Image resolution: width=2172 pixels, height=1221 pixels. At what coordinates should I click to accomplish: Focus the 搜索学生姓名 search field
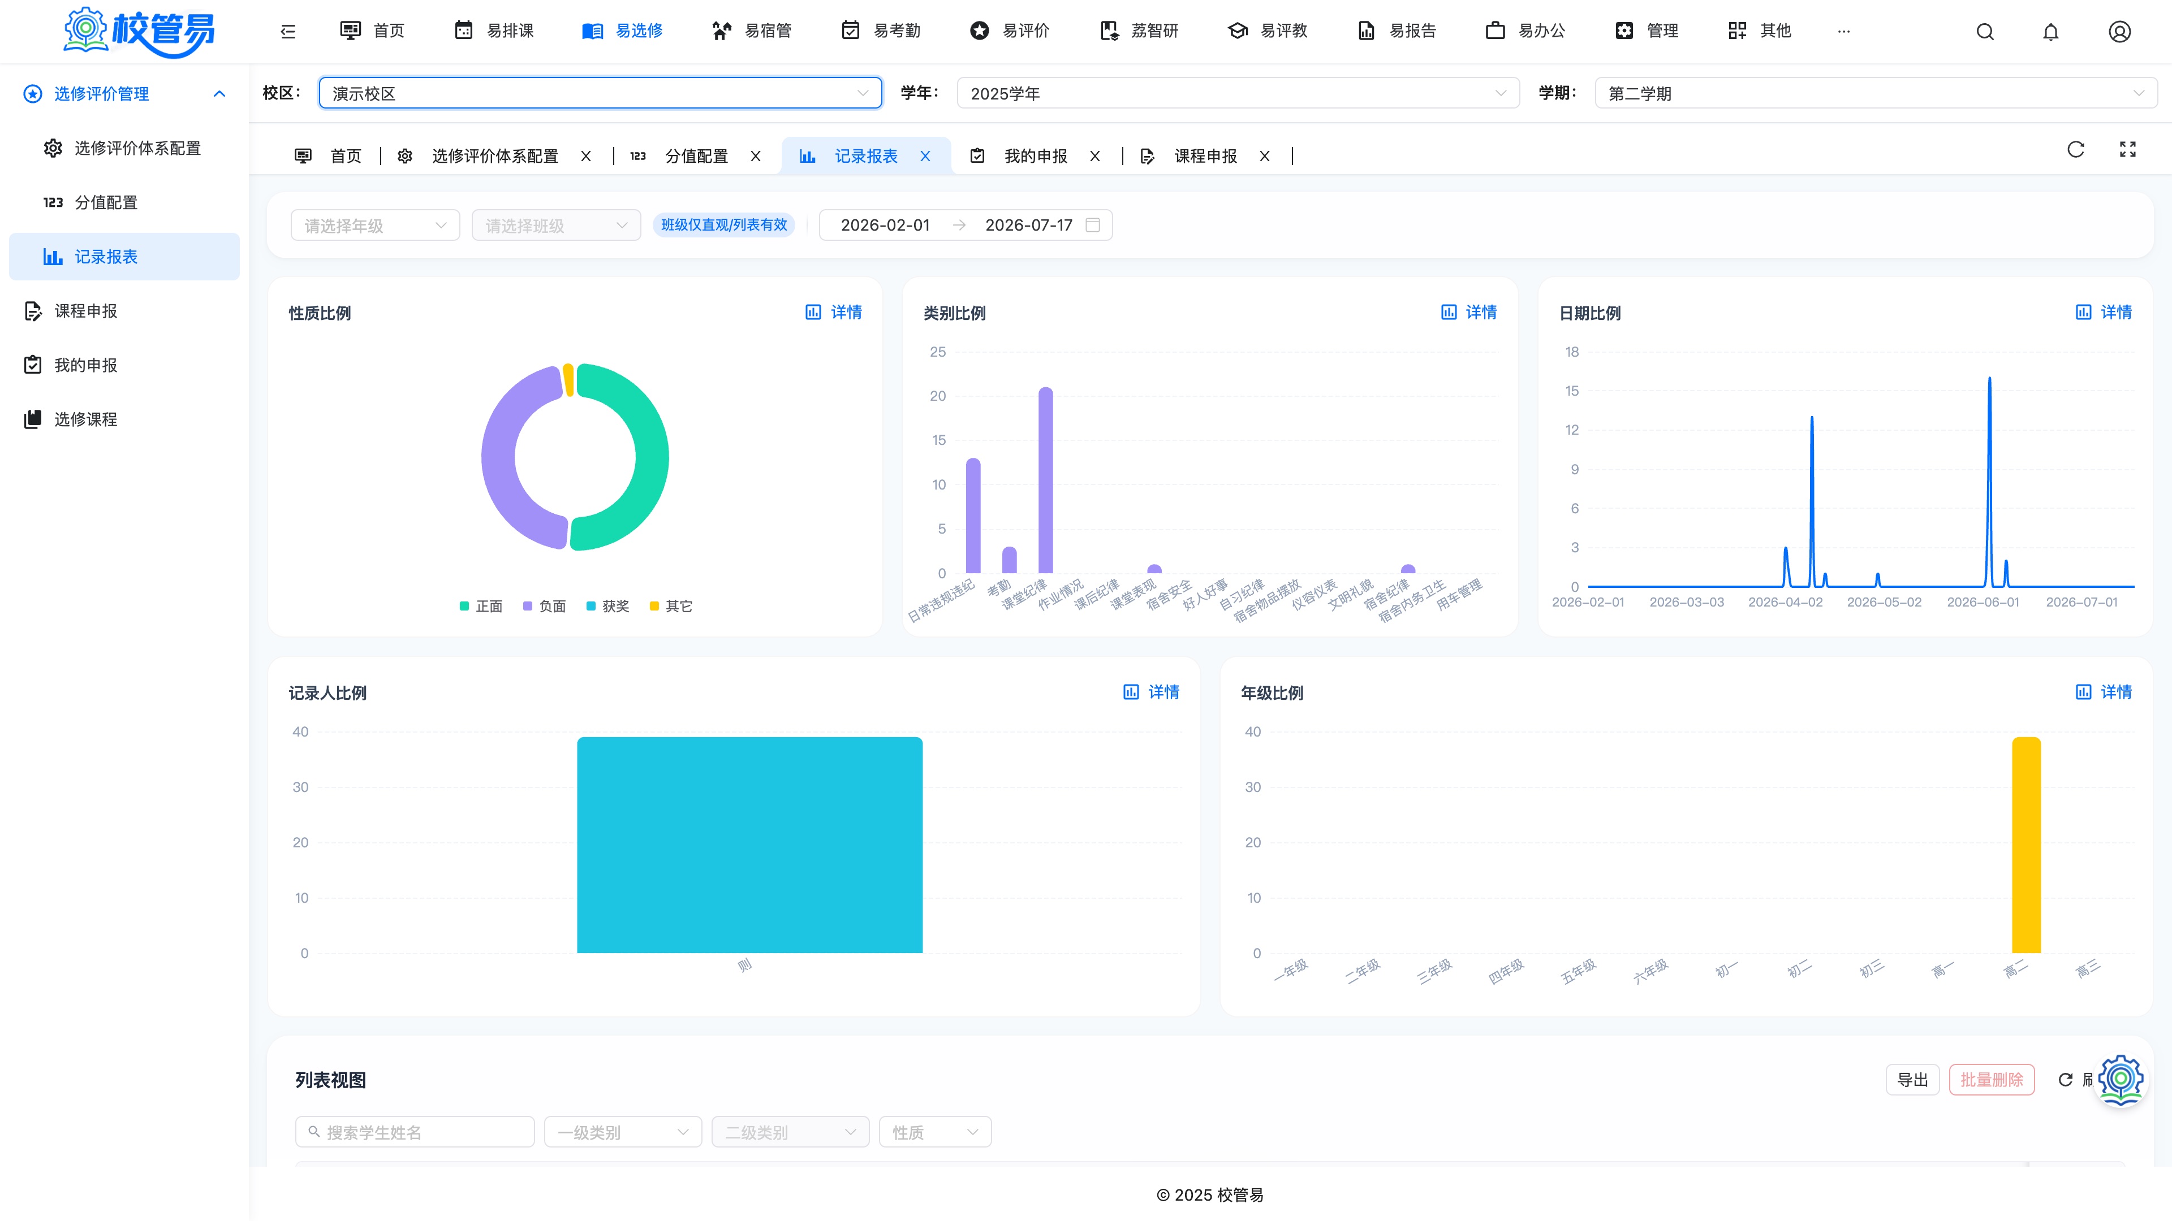click(x=415, y=1132)
